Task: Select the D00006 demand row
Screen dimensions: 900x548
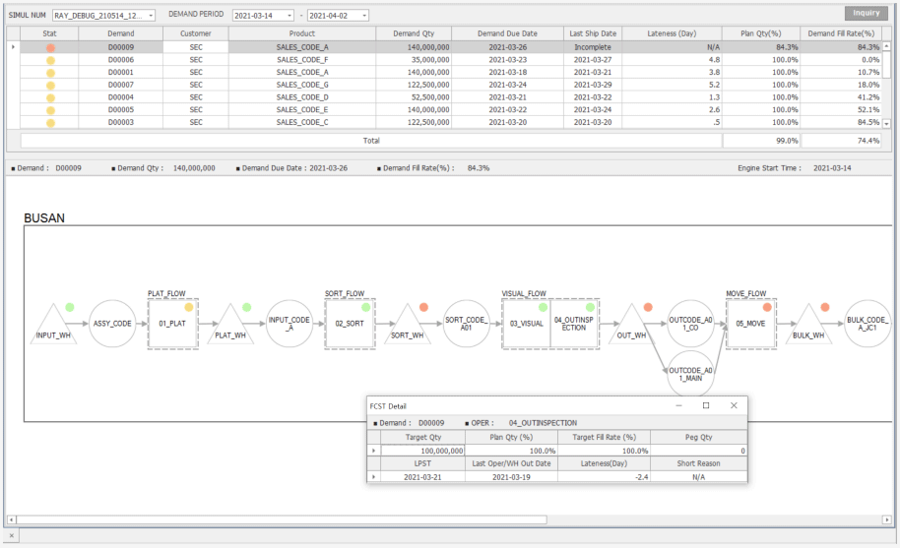Action: pyautogui.click(x=120, y=60)
